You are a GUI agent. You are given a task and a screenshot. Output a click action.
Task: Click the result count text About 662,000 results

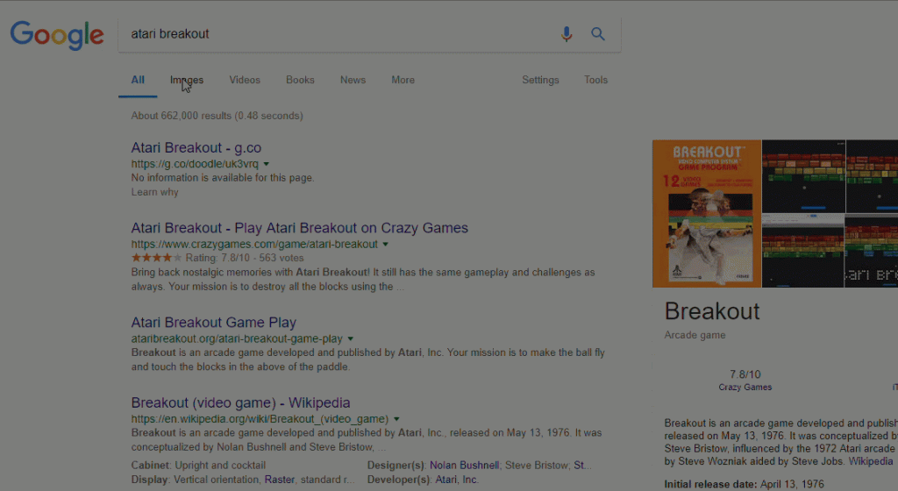pos(217,116)
